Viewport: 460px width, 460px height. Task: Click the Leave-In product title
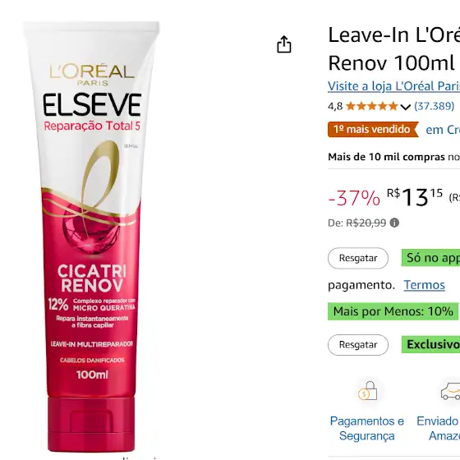(393, 48)
